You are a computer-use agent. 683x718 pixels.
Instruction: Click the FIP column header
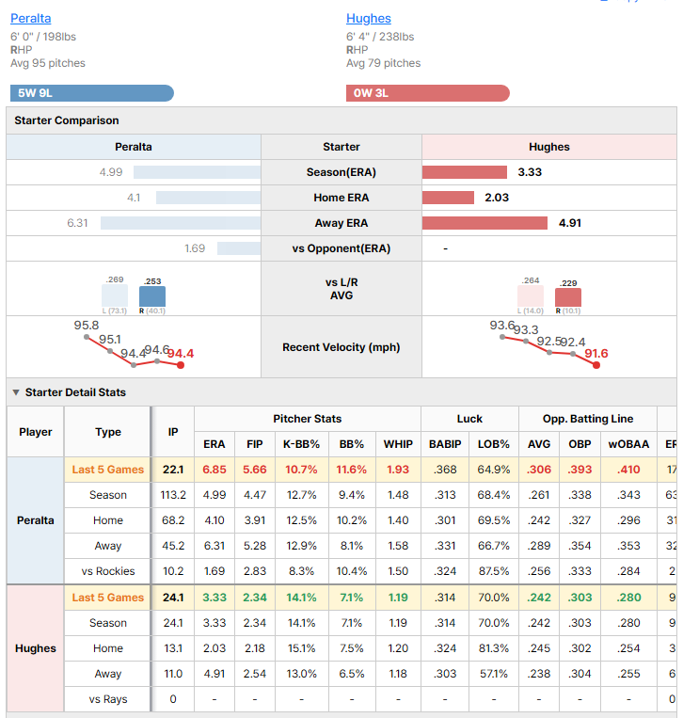[x=255, y=444]
